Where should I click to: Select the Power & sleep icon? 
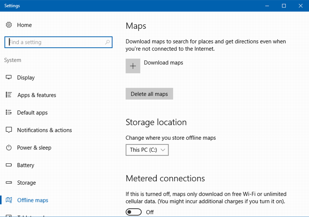coord(9,147)
